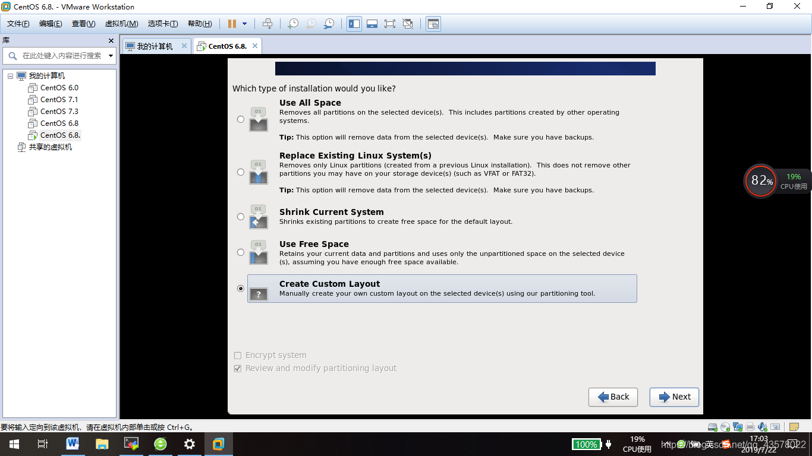Open Settings gear from the taskbar
This screenshot has width=812, height=456.
[190, 444]
